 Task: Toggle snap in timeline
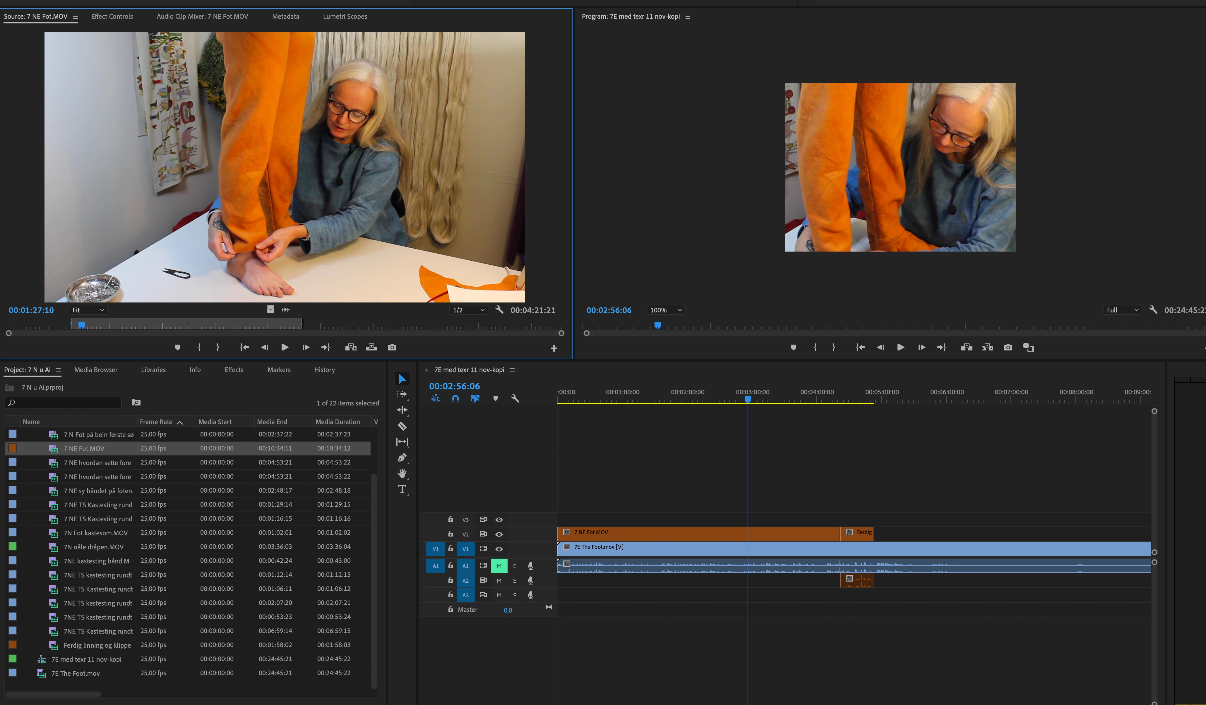coord(455,398)
